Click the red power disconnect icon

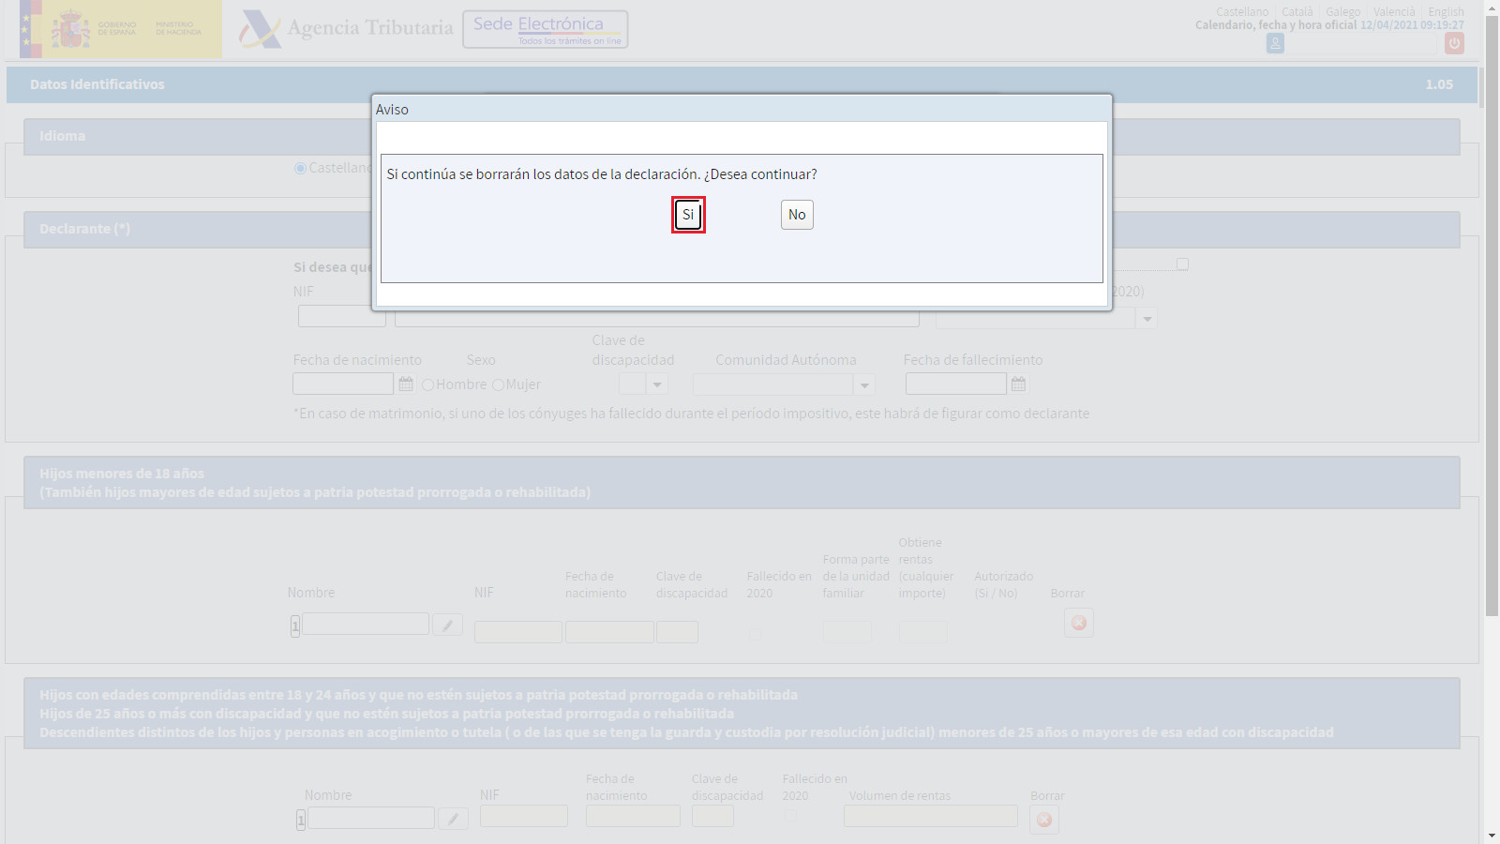pos(1454,43)
